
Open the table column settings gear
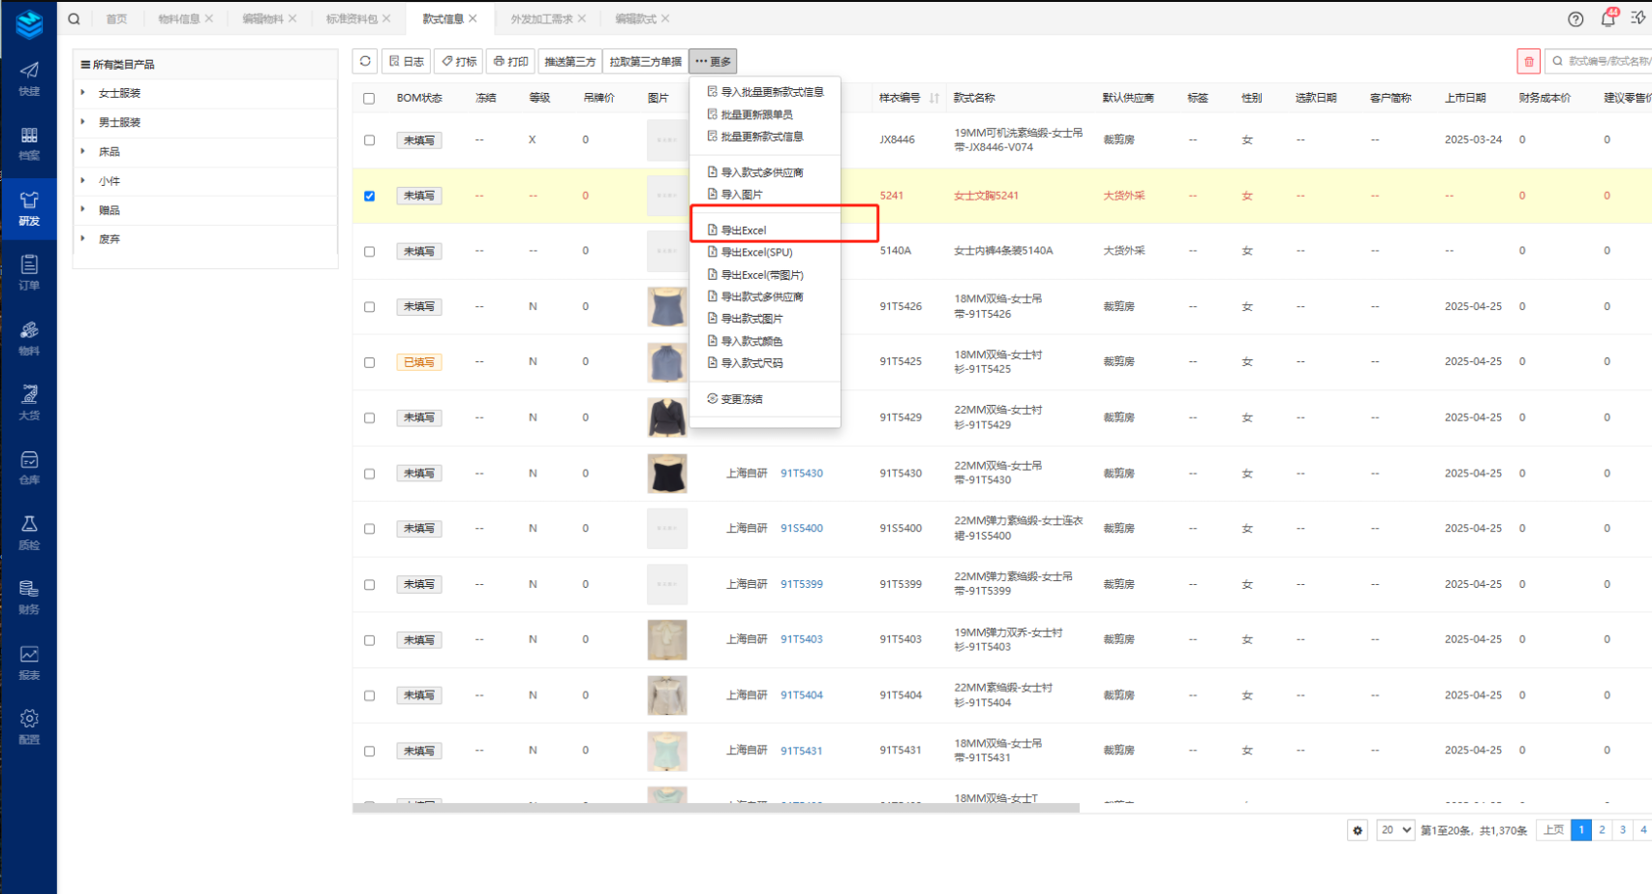1358,830
